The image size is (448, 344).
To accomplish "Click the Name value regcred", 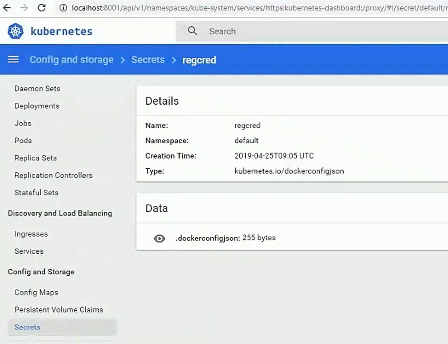I will (248, 125).
